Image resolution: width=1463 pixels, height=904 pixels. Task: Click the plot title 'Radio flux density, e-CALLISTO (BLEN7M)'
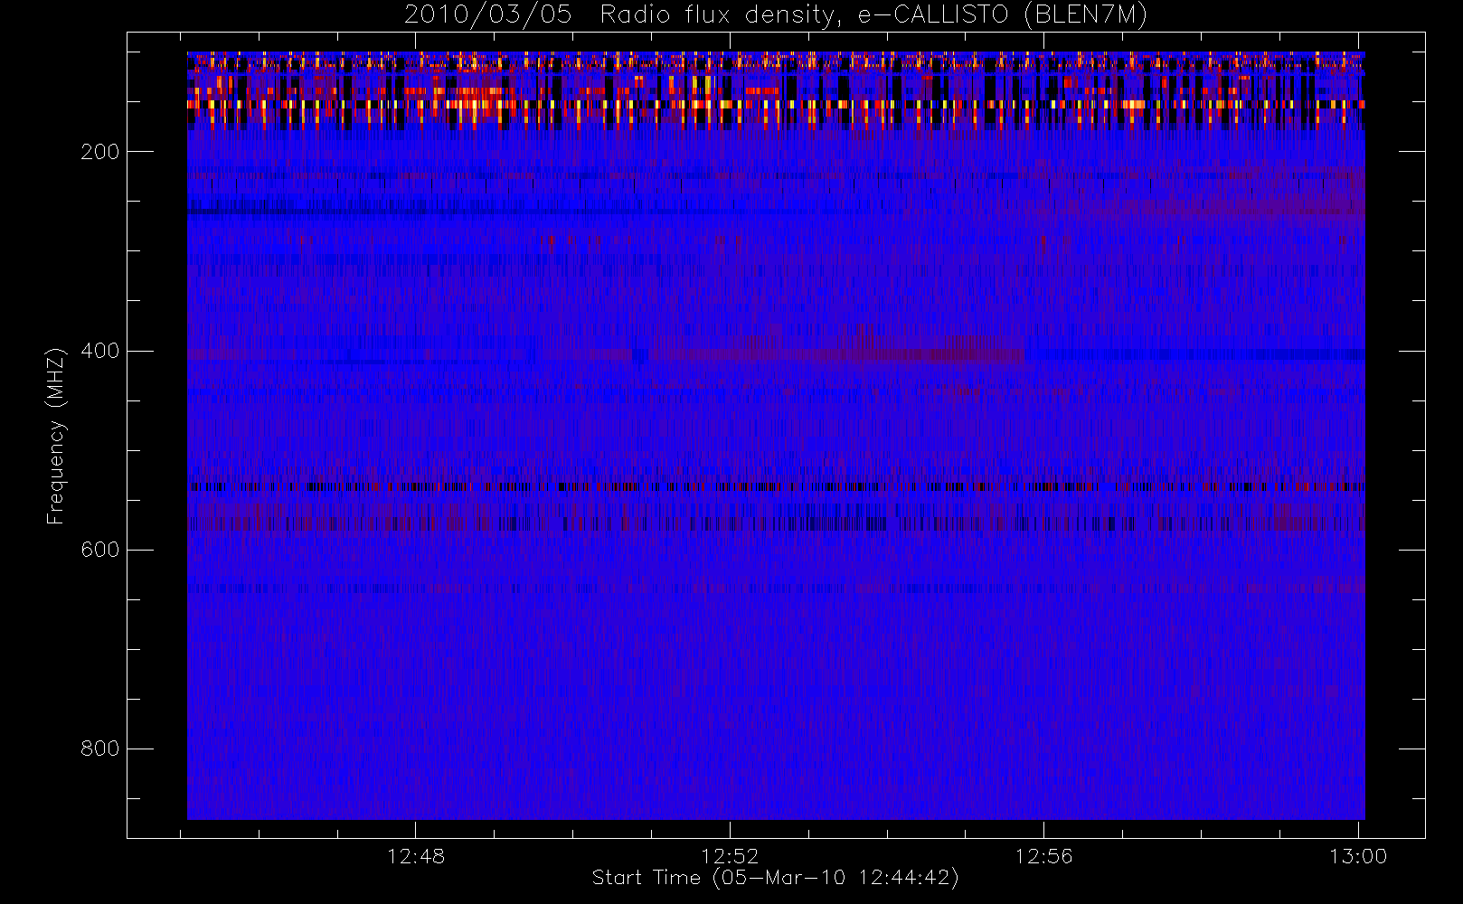[873, 15]
